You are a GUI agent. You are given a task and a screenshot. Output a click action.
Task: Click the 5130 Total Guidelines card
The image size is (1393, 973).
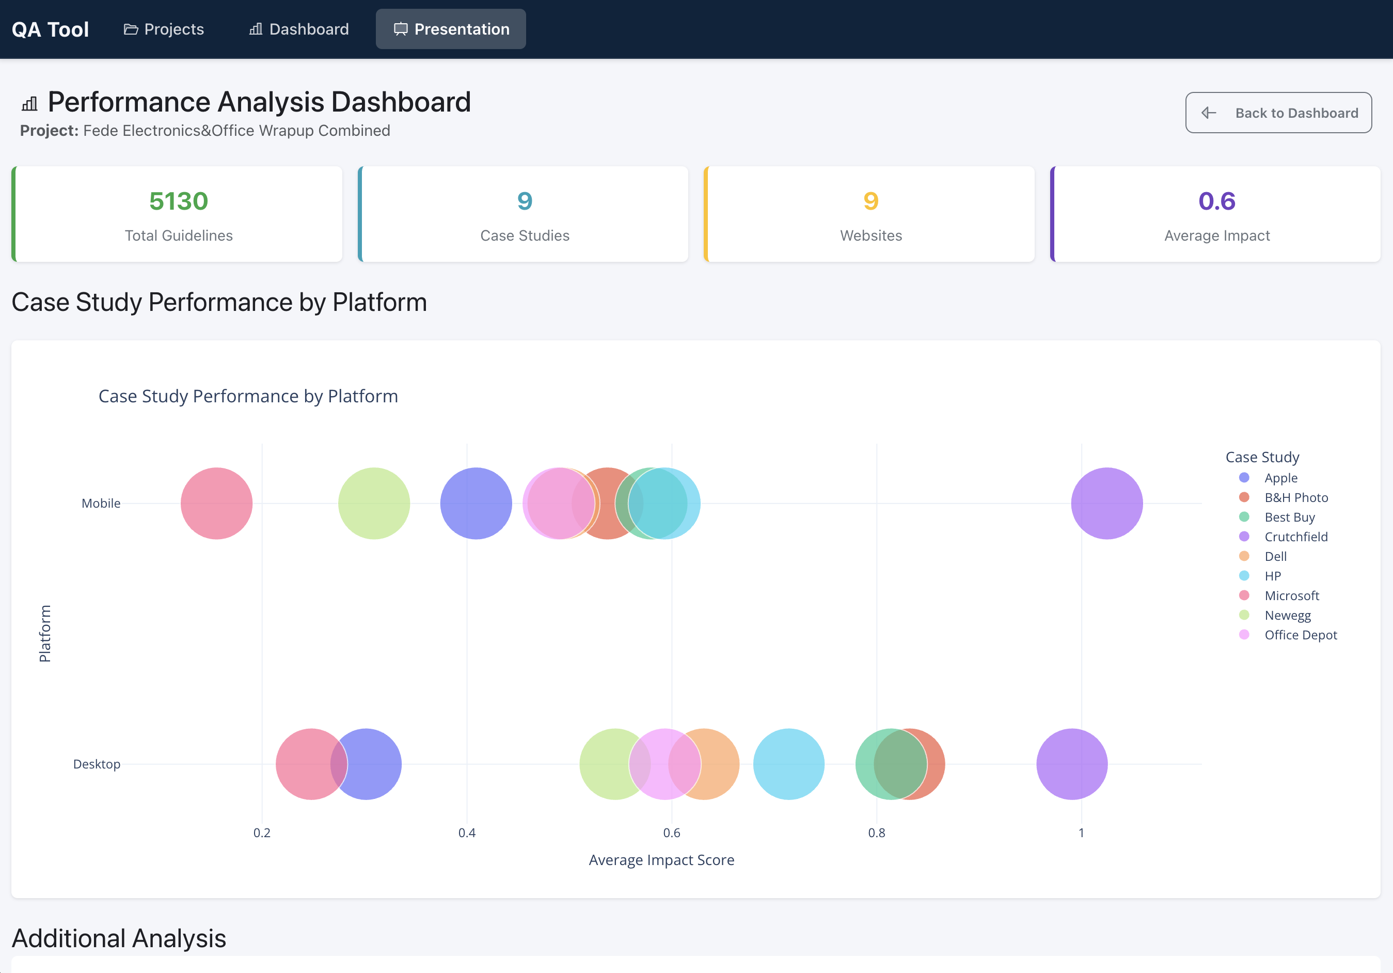[x=177, y=214]
